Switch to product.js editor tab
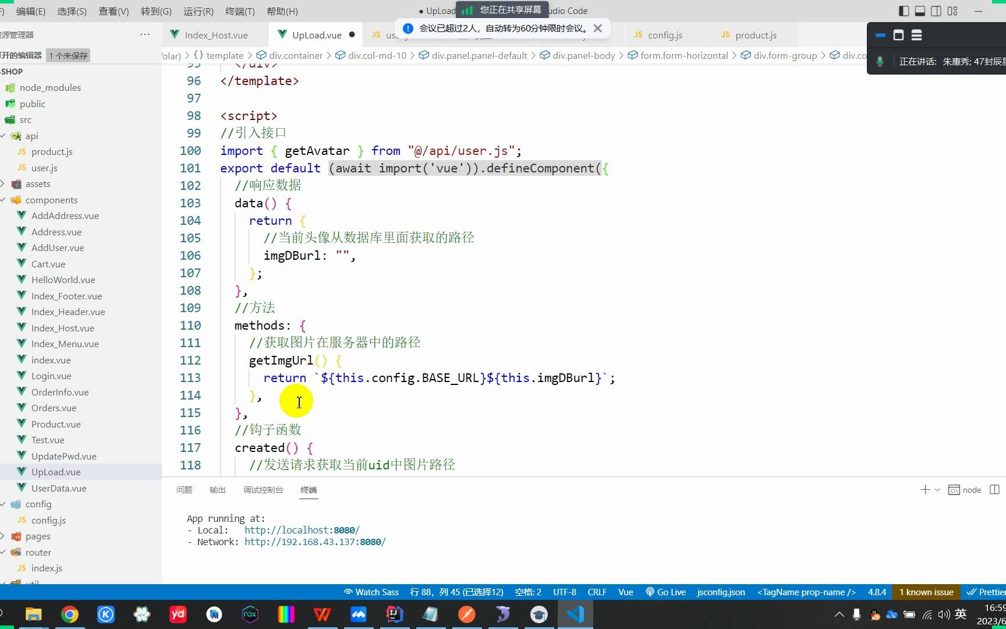Screen dimensions: 1006x629 pos(756,35)
